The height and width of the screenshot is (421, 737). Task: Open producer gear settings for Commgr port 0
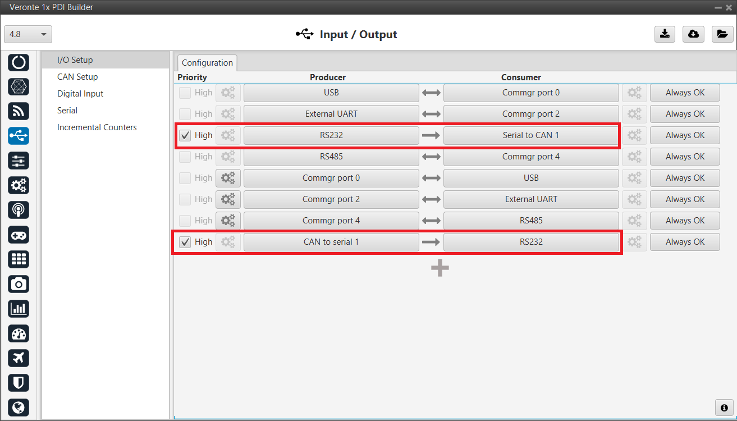[x=228, y=178]
